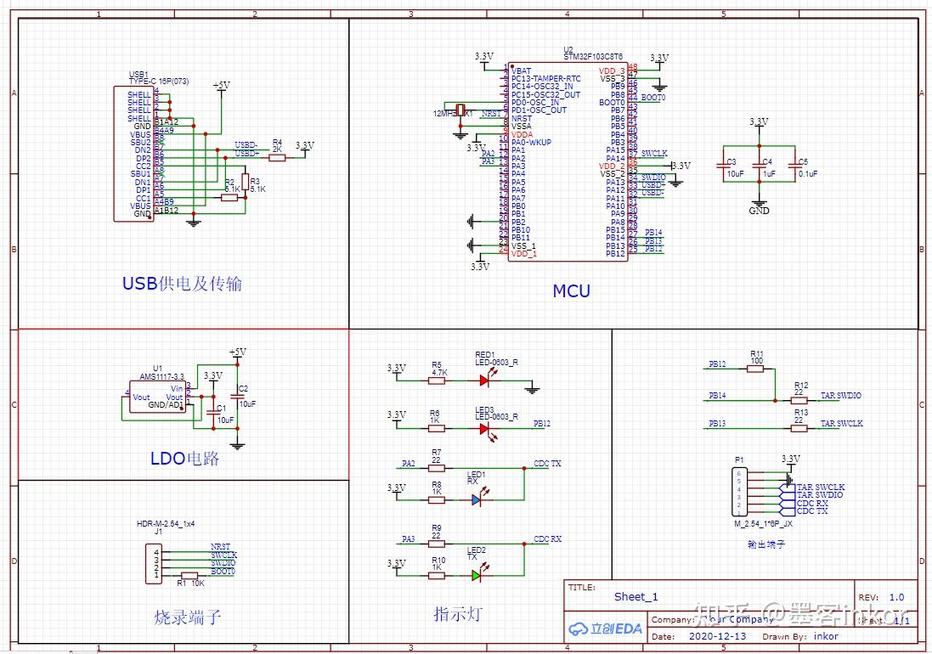Viewport: 932px width, 654px height.
Task: Select the blue LED1 RX diode symbol
Action: point(476,501)
